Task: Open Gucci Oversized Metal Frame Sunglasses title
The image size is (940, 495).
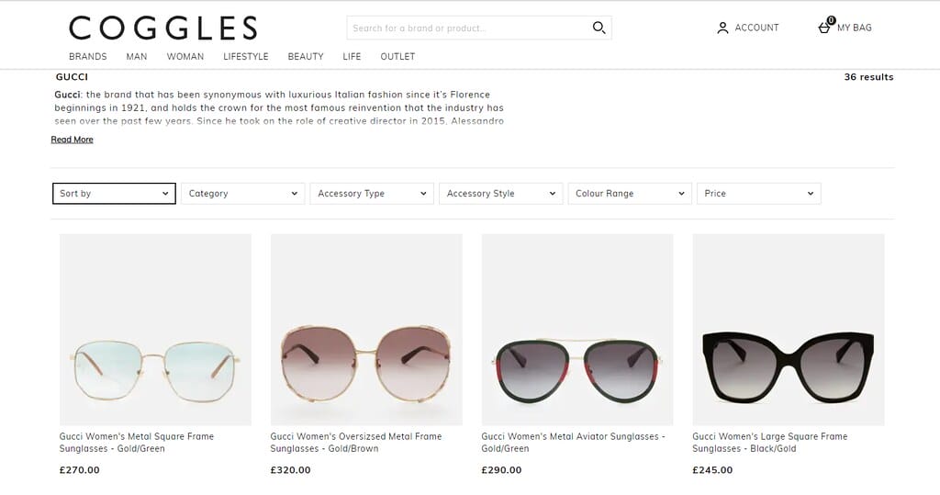Action: [x=356, y=443]
